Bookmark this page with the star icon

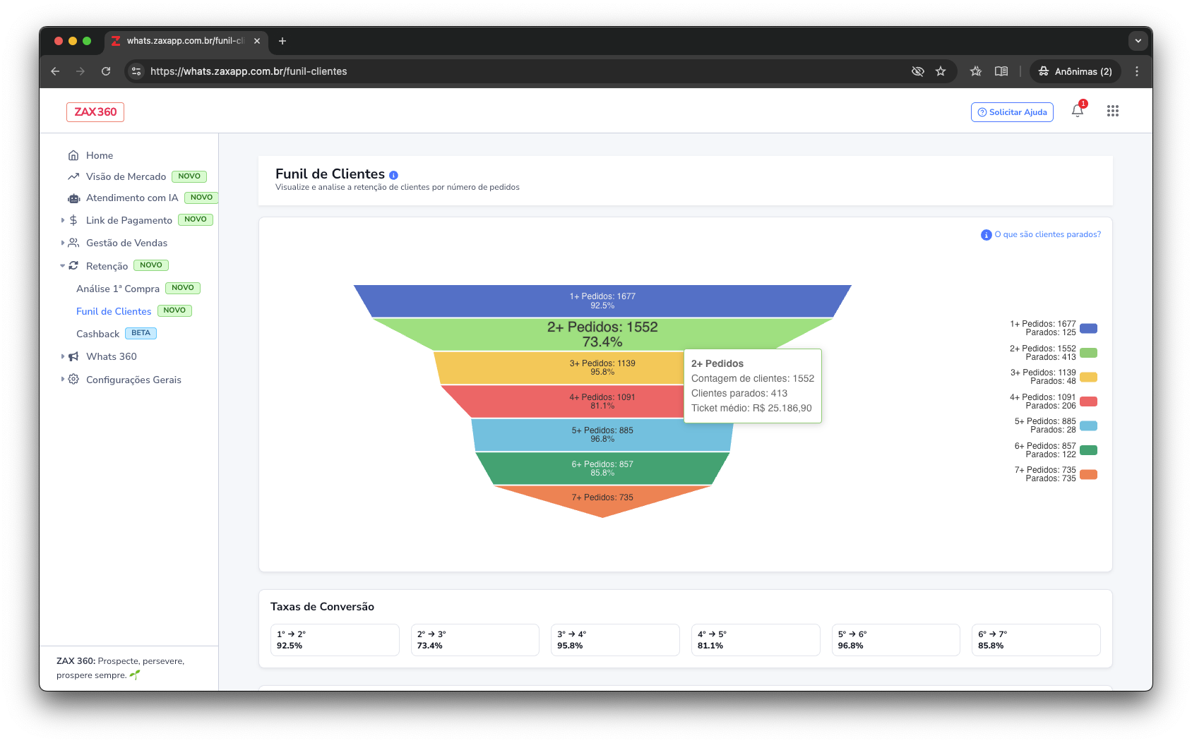point(940,71)
